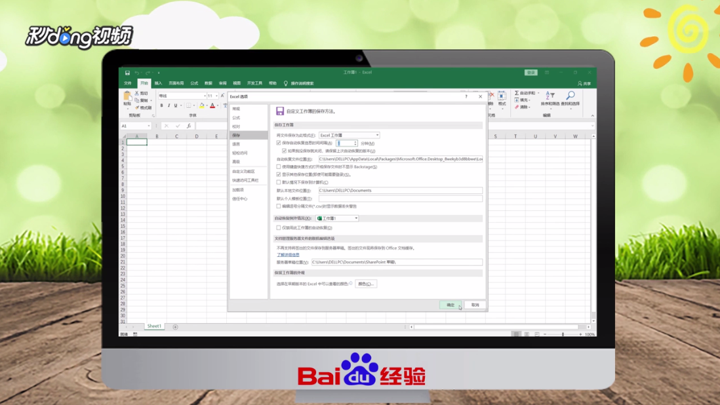Click the add new sheet plus icon
This screenshot has width=720, height=405.
point(175,326)
